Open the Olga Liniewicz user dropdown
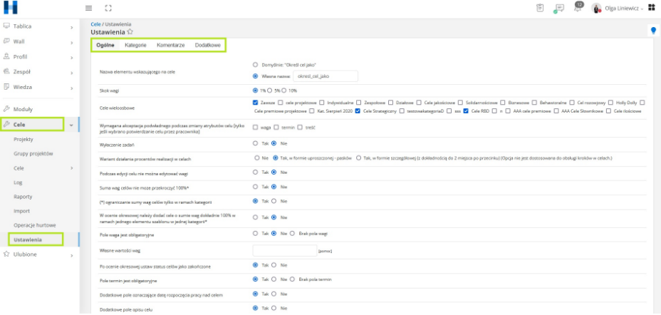 (618, 8)
